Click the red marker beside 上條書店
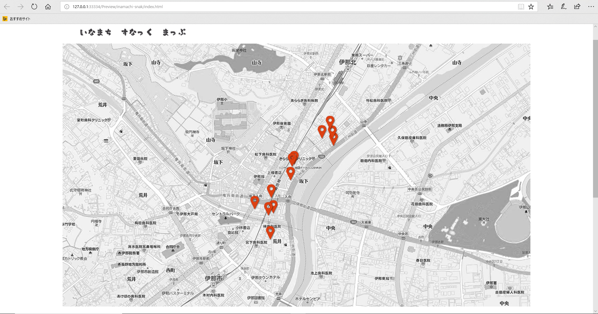 tap(290, 172)
